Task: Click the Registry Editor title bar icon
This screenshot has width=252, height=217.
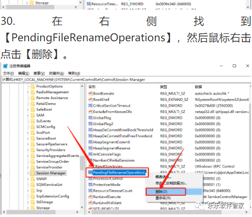Action: pyautogui.click(x=5, y=66)
